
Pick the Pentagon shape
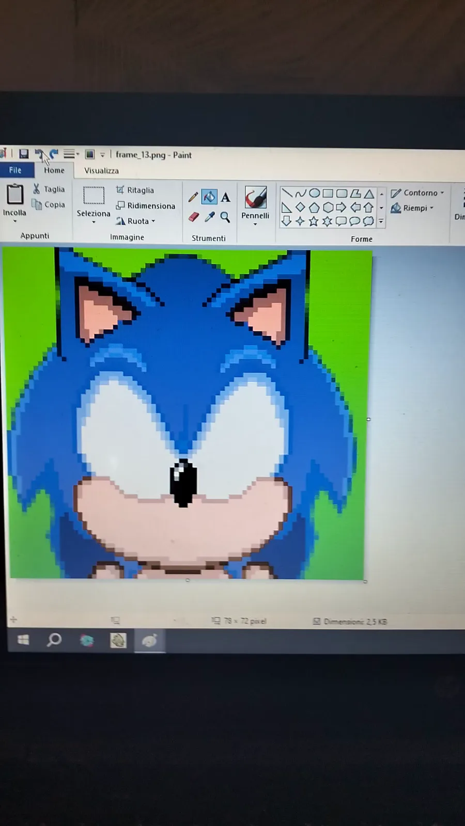point(314,208)
